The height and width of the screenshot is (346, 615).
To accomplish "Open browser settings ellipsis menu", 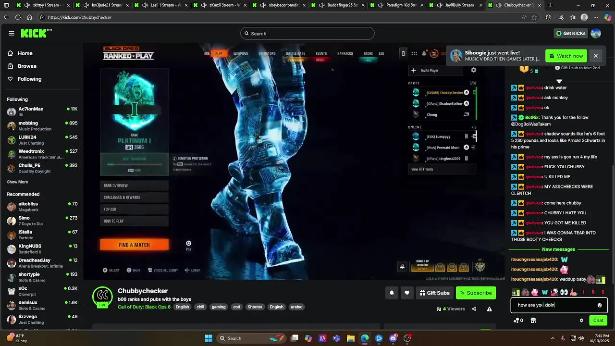I will coord(596,17).
